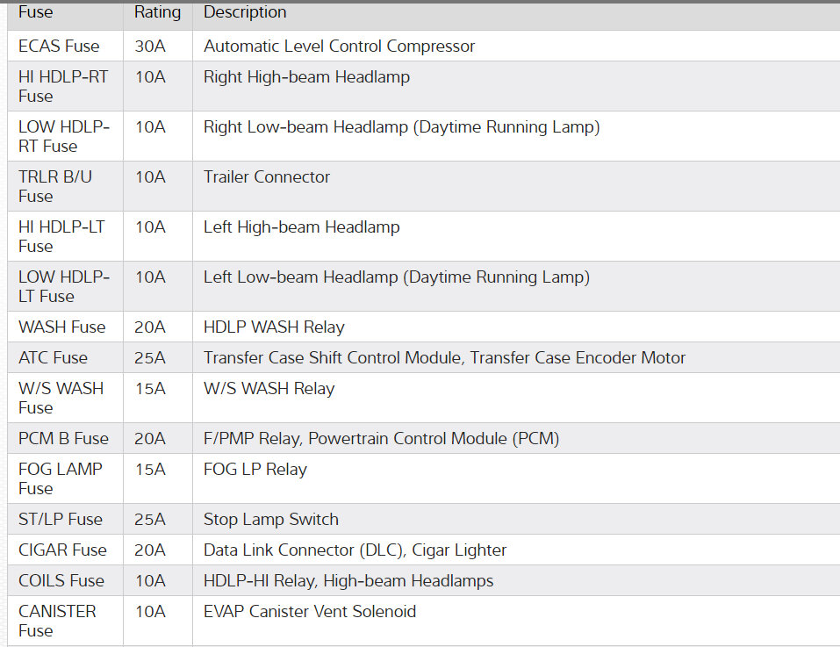Click the Stop Lamp Switch description
Screen dimensions: 840x647
tap(270, 519)
